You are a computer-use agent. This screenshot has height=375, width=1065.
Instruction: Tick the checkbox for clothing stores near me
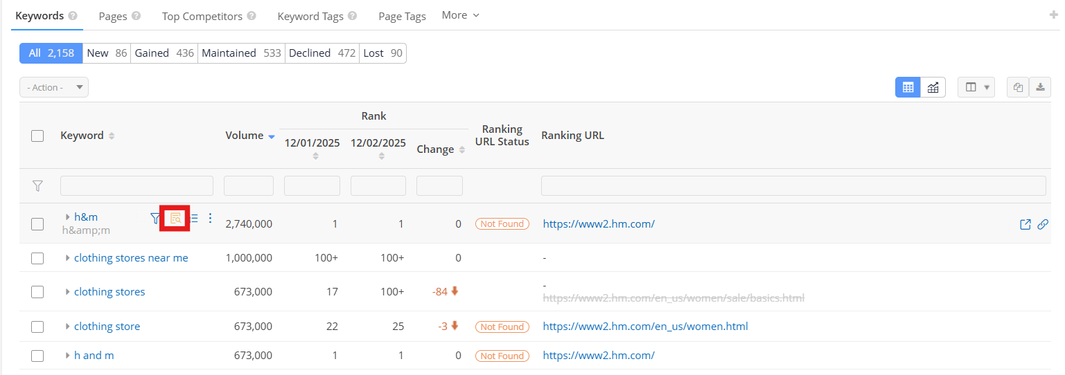[x=37, y=258]
